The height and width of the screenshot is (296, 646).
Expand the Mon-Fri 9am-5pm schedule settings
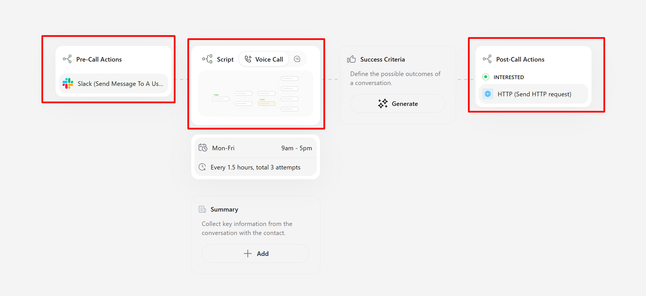(x=255, y=148)
